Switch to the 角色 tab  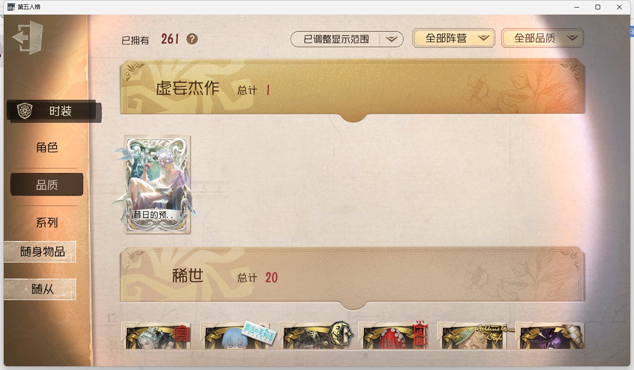point(47,148)
